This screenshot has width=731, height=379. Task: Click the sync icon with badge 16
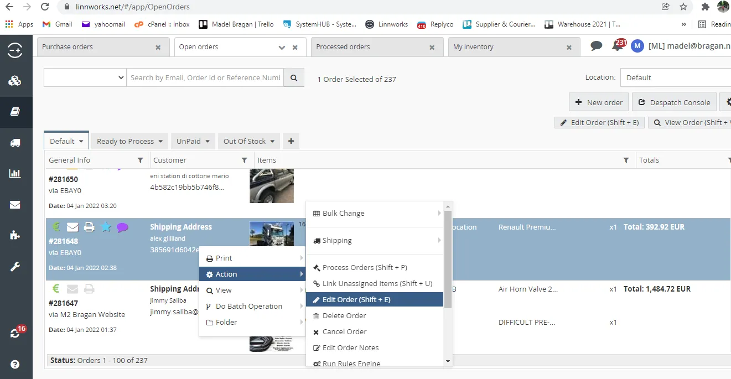pos(15,334)
